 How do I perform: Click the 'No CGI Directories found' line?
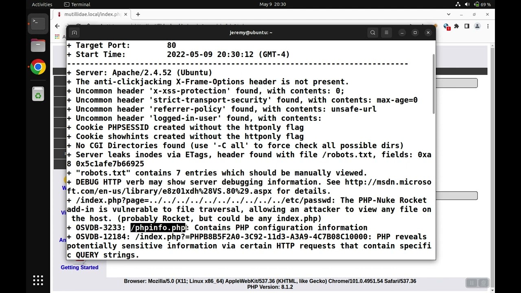pyautogui.click(x=235, y=145)
